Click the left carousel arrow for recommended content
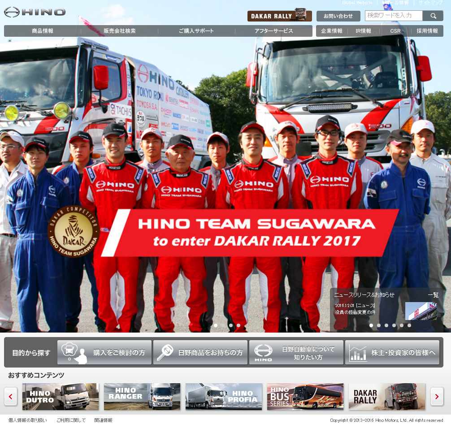The height and width of the screenshot is (424, 451). tap(11, 396)
